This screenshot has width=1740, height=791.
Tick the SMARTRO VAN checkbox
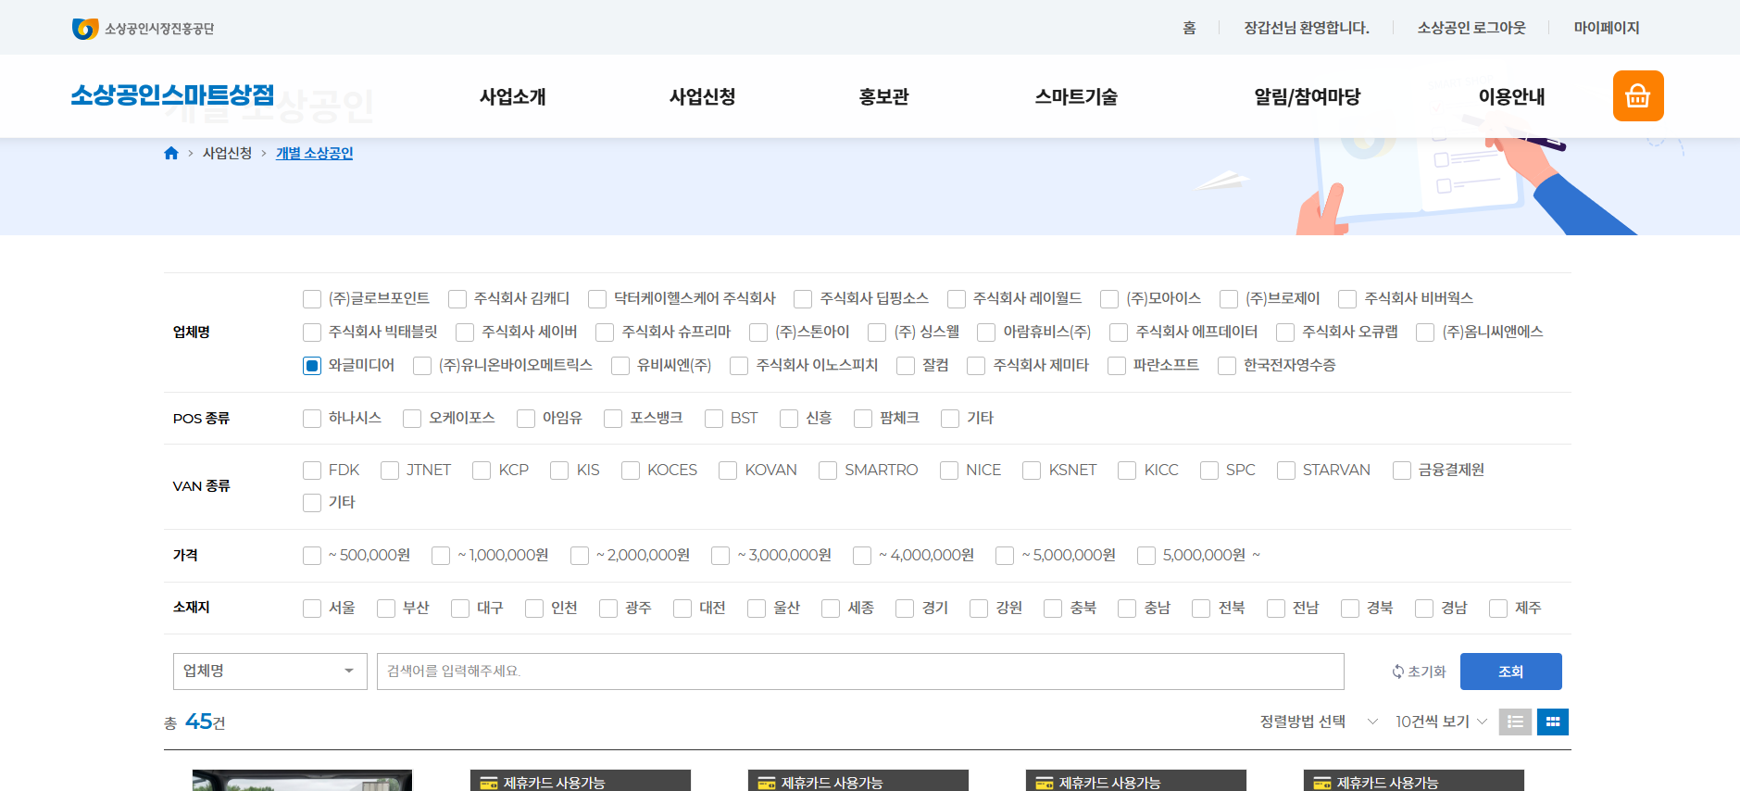coord(828,471)
